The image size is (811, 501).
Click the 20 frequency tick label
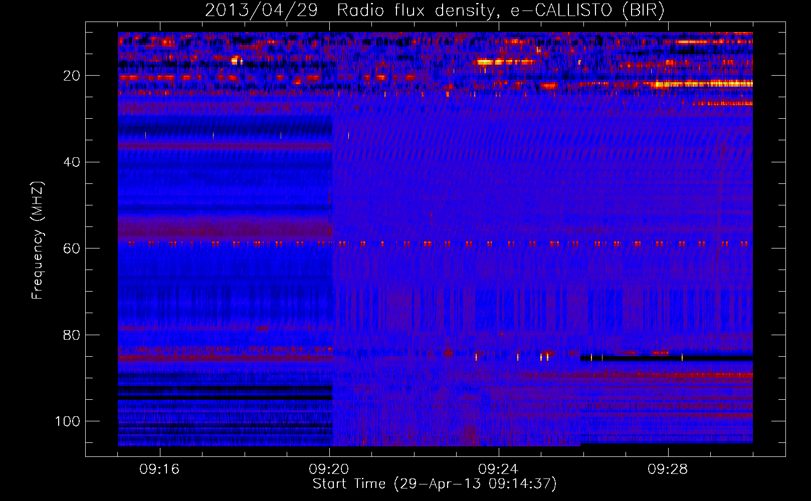coord(72,76)
